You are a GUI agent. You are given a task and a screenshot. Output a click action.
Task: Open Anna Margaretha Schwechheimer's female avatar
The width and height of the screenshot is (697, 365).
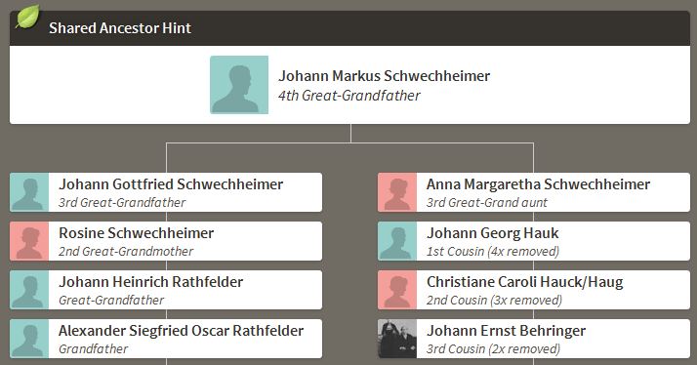click(397, 192)
